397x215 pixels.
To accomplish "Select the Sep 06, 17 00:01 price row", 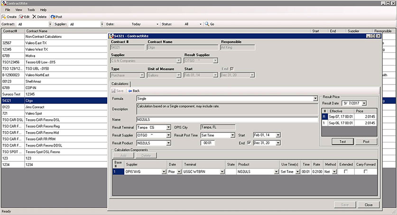I will 349,123.
